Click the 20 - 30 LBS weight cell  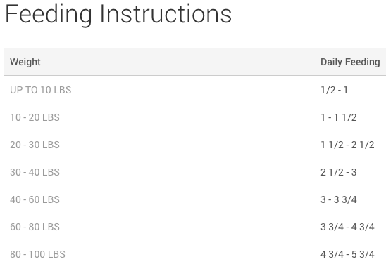click(35, 145)
